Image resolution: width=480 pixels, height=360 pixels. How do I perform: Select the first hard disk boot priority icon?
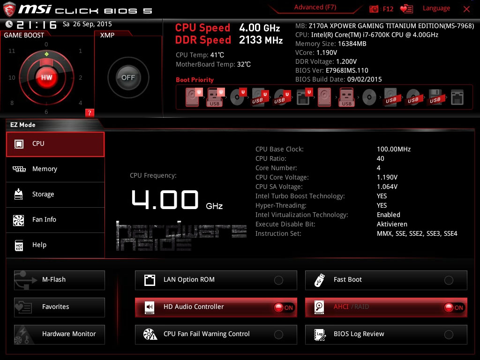tap(193, 97)
